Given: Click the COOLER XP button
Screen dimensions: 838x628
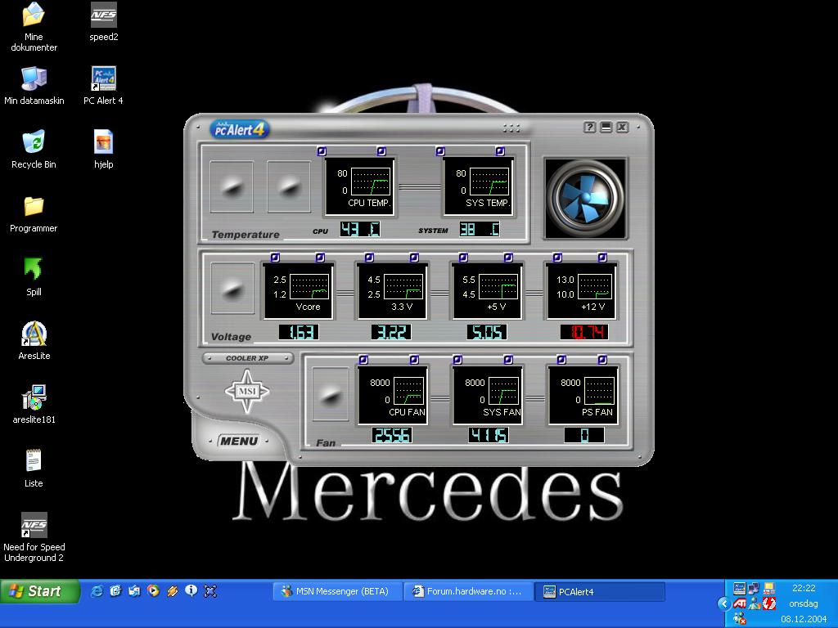Looking at the screenshot, I should click(x=247, y=358).
